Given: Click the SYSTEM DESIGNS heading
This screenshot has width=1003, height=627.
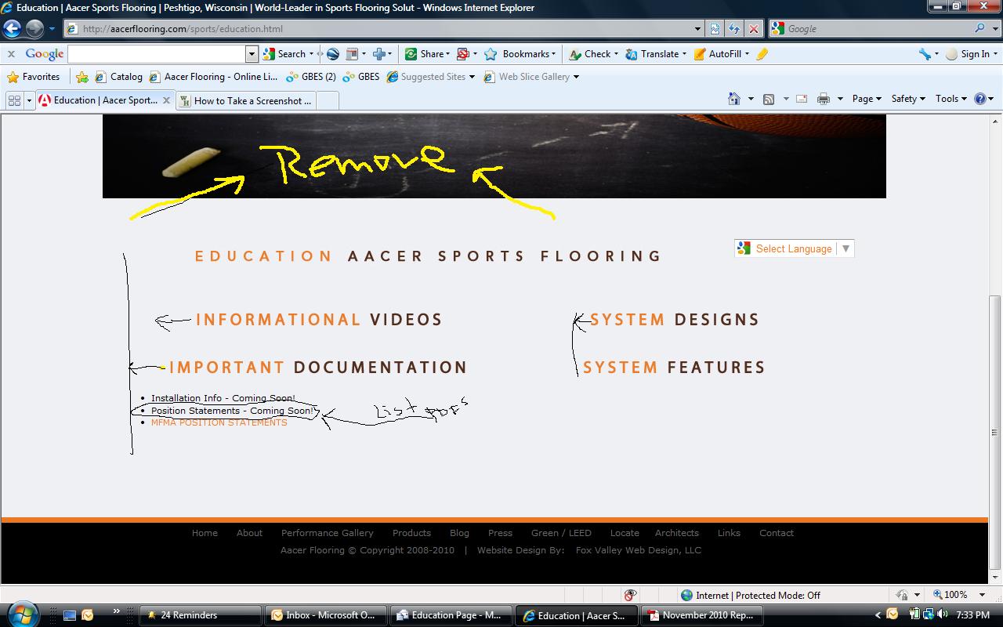Looking at the screenshot, I should pos(675,320).
